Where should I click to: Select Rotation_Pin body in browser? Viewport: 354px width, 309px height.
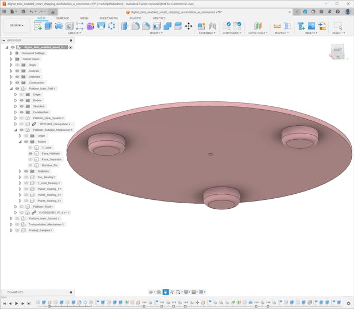(50, 165)
